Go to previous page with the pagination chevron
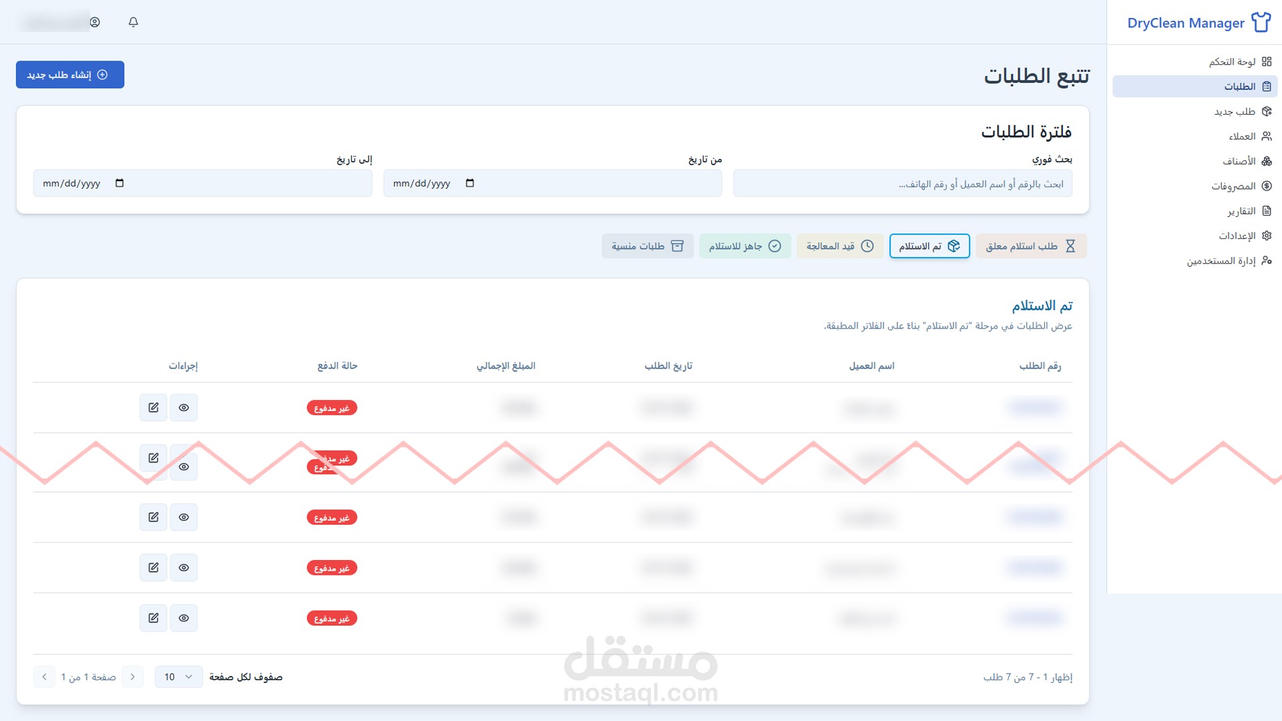The image size is (1282, 721). click(133, 676)
